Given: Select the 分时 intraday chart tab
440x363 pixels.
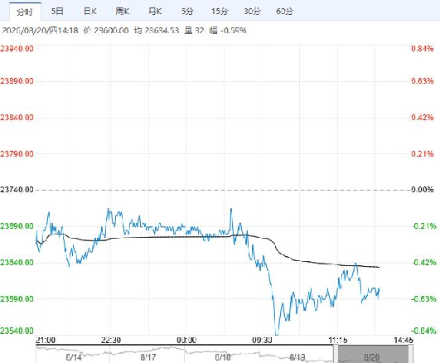Looking at the screenshot, I should [x=25, y=12].
